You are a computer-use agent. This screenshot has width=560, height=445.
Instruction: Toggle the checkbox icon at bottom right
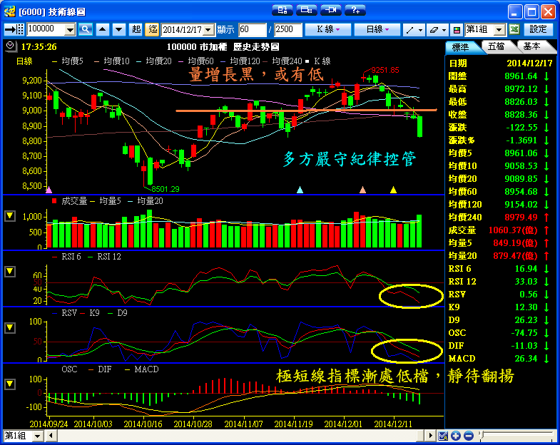click(x=443, y=436)
